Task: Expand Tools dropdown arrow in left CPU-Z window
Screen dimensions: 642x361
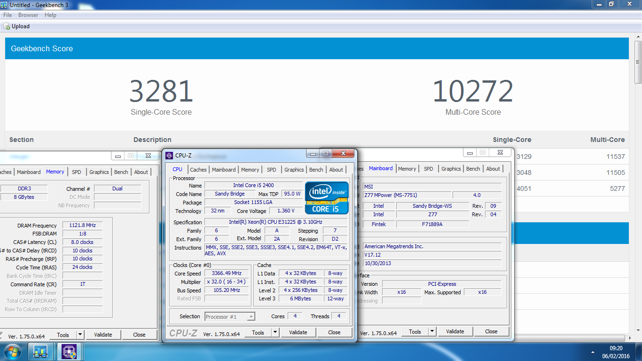Action: 80,335
